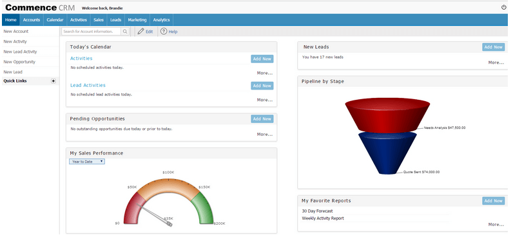Open the Analytics tab
Screen dimensions: 513x237
tap(161, 19)
